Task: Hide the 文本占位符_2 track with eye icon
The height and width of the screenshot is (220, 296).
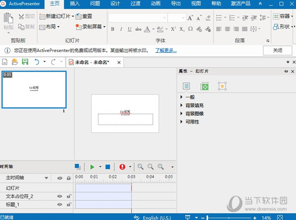Action: 60,196
